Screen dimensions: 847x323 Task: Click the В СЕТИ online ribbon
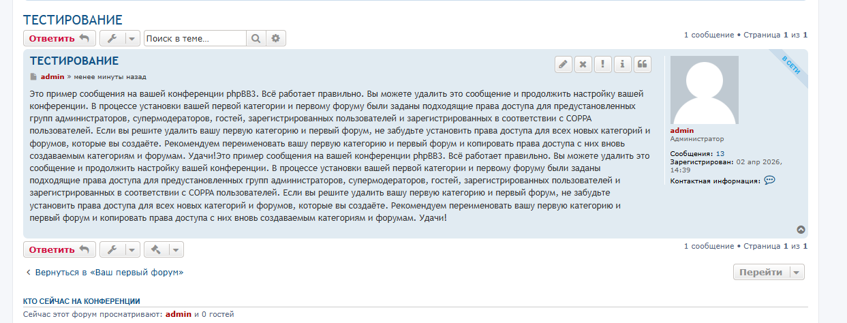click(x=790, y=67)
